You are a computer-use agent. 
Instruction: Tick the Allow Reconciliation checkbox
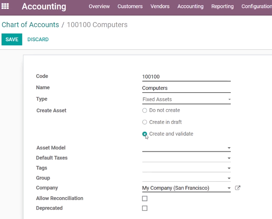[x=145, y=199]
